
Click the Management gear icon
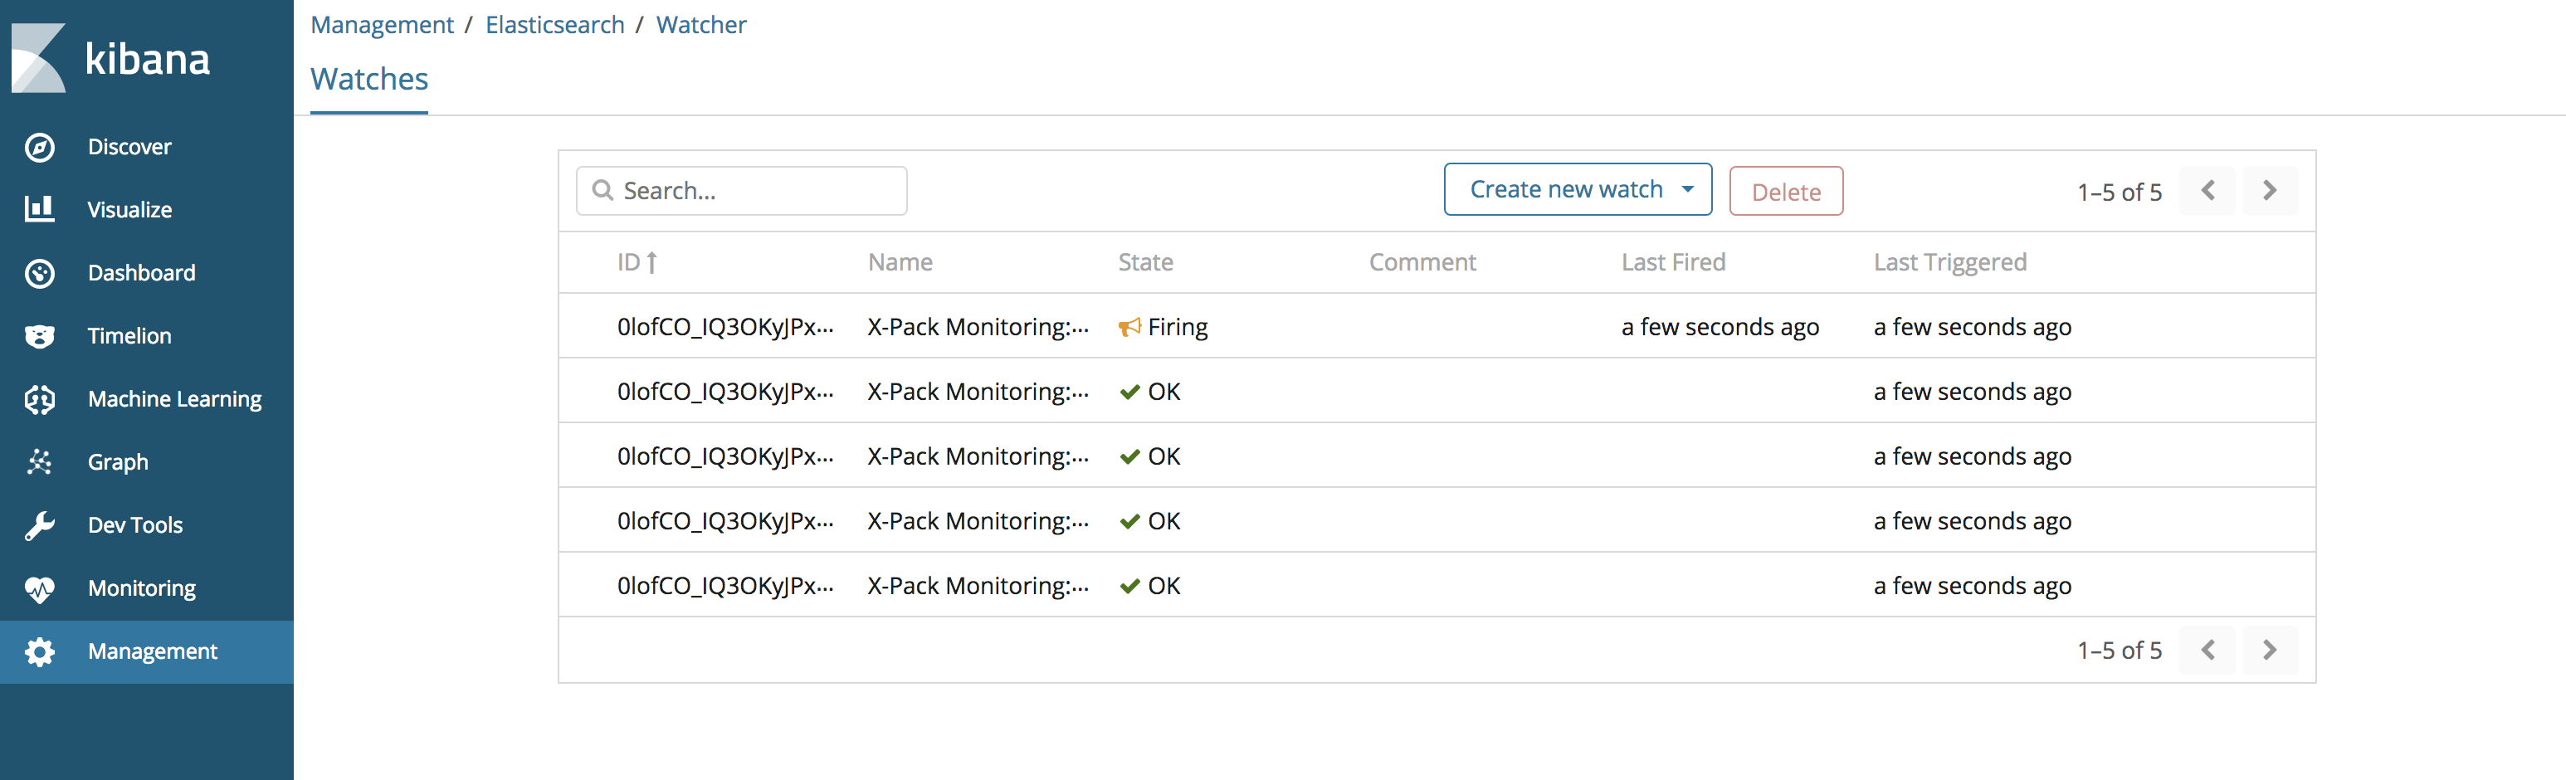coord(40,651)
